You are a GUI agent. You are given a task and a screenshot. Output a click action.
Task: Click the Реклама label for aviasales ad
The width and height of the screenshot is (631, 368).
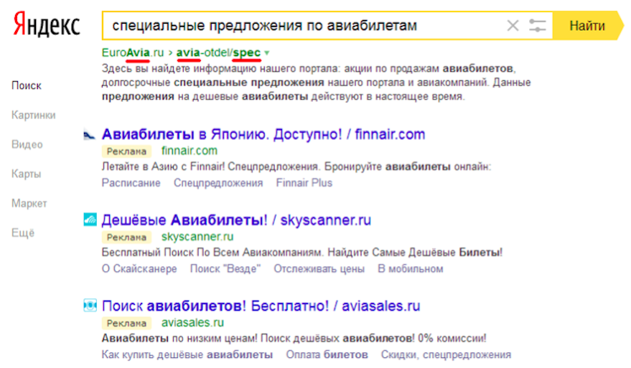coord(126,323)
